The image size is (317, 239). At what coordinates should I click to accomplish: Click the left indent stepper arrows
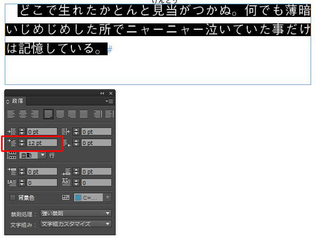pyautogui.click(x=22, y=132)
